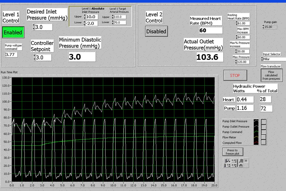
Task: Open the x.xx X-axis format menu
Action: click(x=234, y=161)
